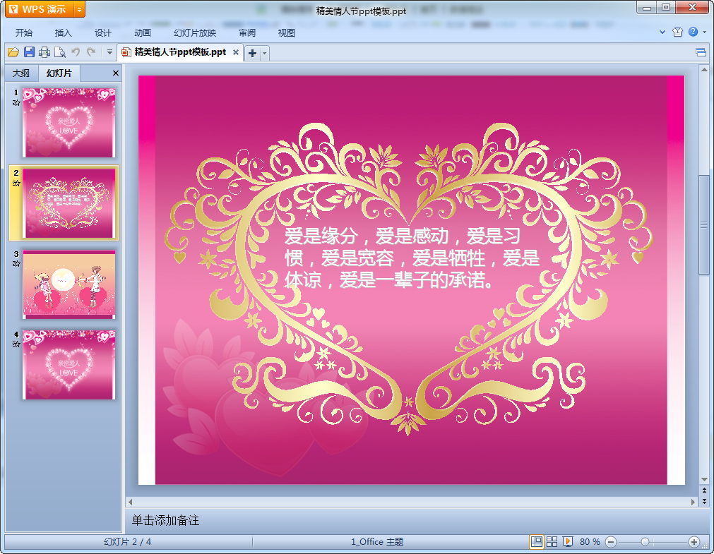Go to previous slide double-arrow button
The width and height of the screenshot is (714, 554).
coord(704,490)
